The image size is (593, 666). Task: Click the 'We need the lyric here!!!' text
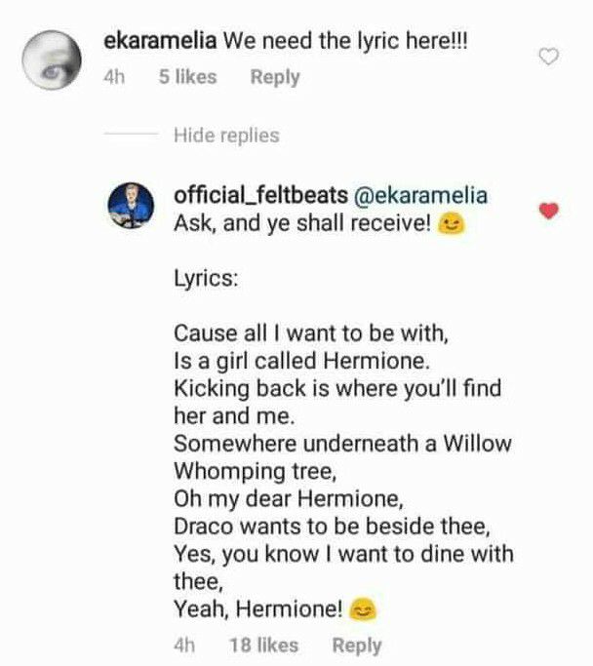pyautogui.click(x=347, y=42)
